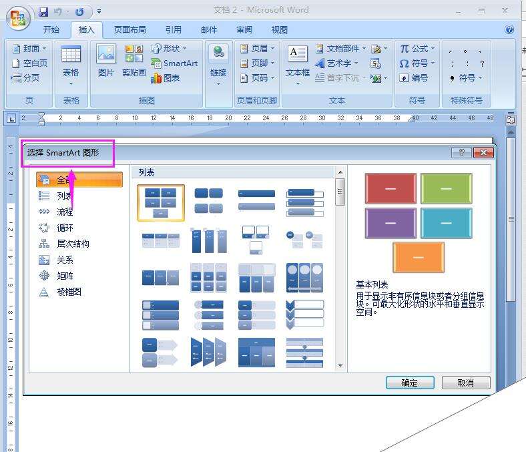Open the bullet 符号 special symbols dropdown

[466, 78]
